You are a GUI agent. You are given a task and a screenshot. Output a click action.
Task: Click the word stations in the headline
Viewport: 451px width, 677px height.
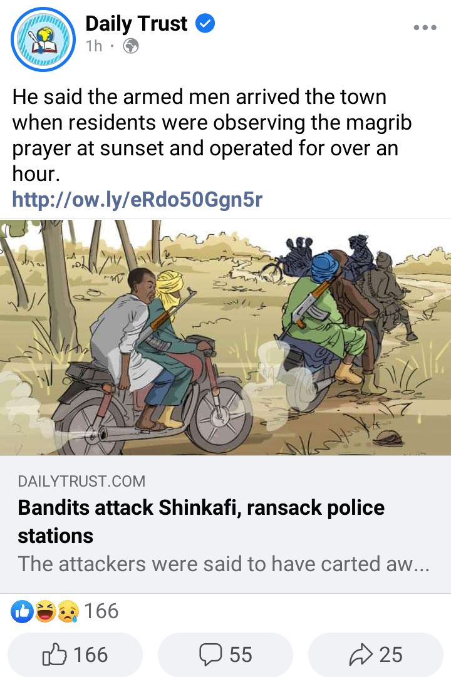pyautogui.click(x=55, y=536)
